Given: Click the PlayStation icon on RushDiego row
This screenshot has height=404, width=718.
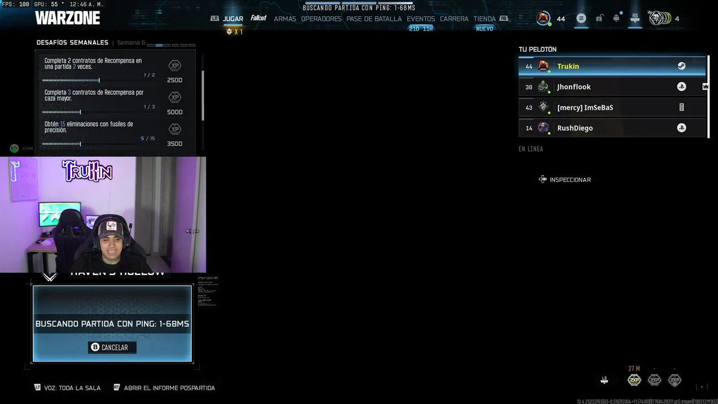Looking at the screenshot, I should click(x=682, y=128).
